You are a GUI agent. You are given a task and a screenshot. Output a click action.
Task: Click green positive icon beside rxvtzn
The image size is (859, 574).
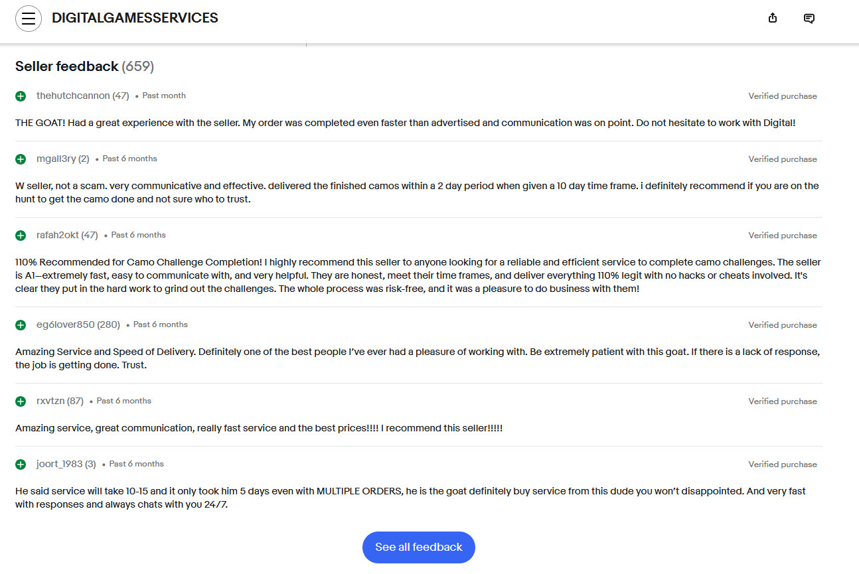click(21, 401)
